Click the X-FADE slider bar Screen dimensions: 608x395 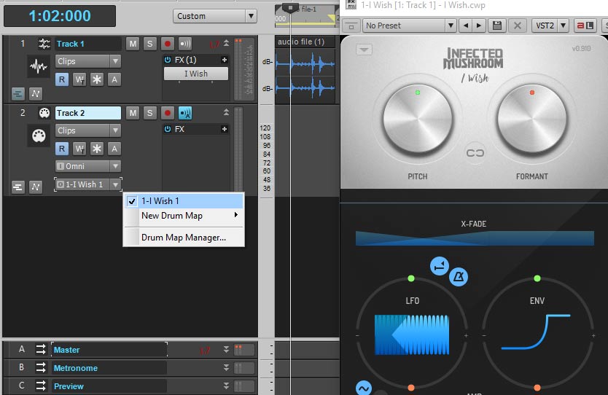(475, 238)
